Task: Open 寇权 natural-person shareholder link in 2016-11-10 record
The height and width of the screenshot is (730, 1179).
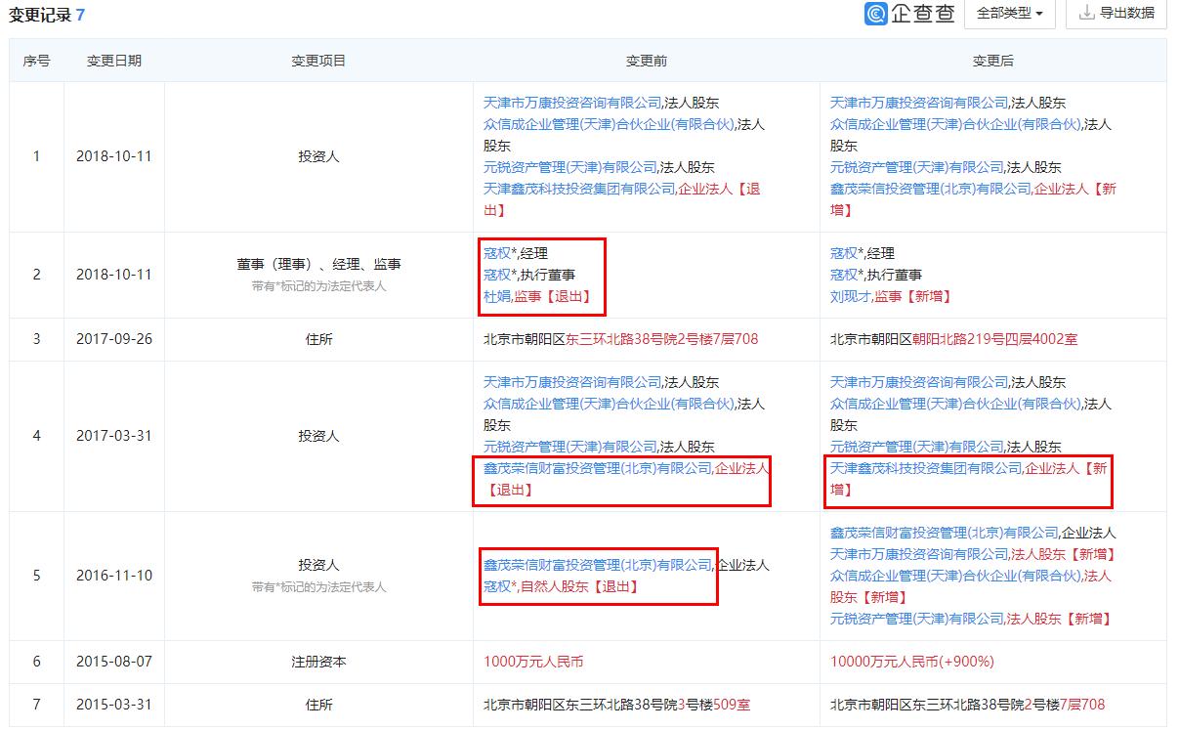Action: pos(497,586)
